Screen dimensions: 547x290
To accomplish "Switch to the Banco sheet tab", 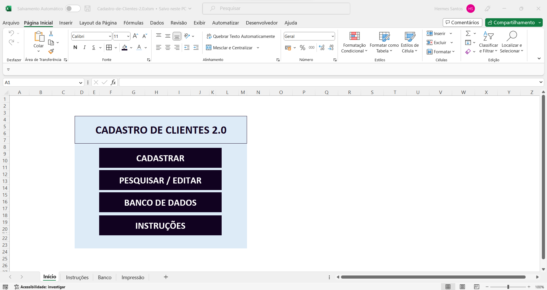I will (x=105, y=277).
